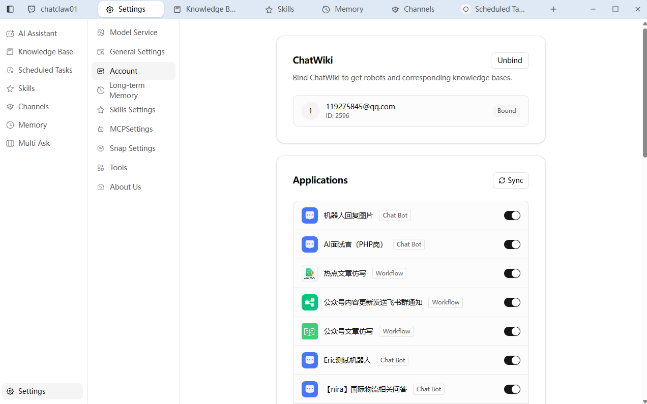Click the Tools icon in settings menu
The image size is (647, 404).
click(101, 168)
